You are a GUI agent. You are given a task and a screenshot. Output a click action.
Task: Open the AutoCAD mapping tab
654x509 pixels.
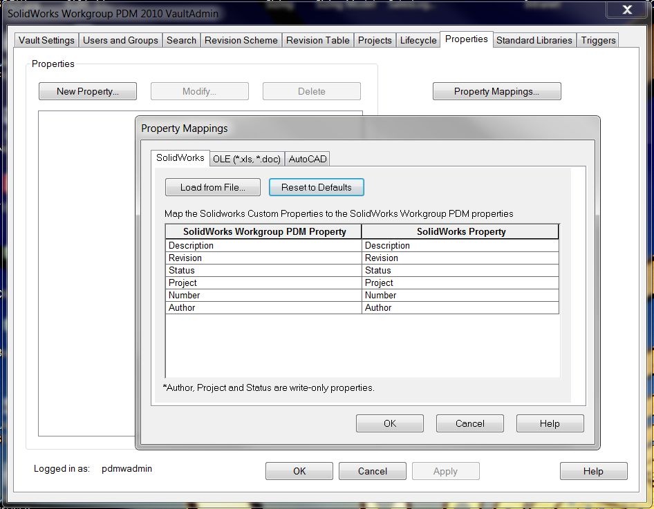tap(308, 159)
